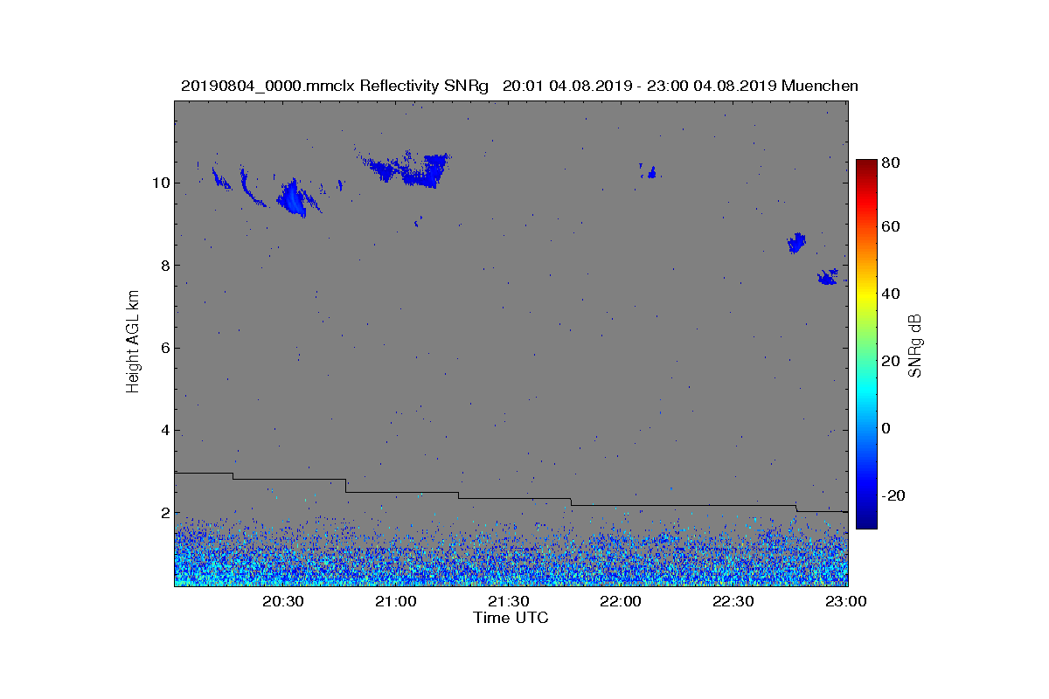Viewport: 1049px width, 699px height.
Task: Click the 20:30 time tick label
Action: pyautogui.click(x=283, y=602)
